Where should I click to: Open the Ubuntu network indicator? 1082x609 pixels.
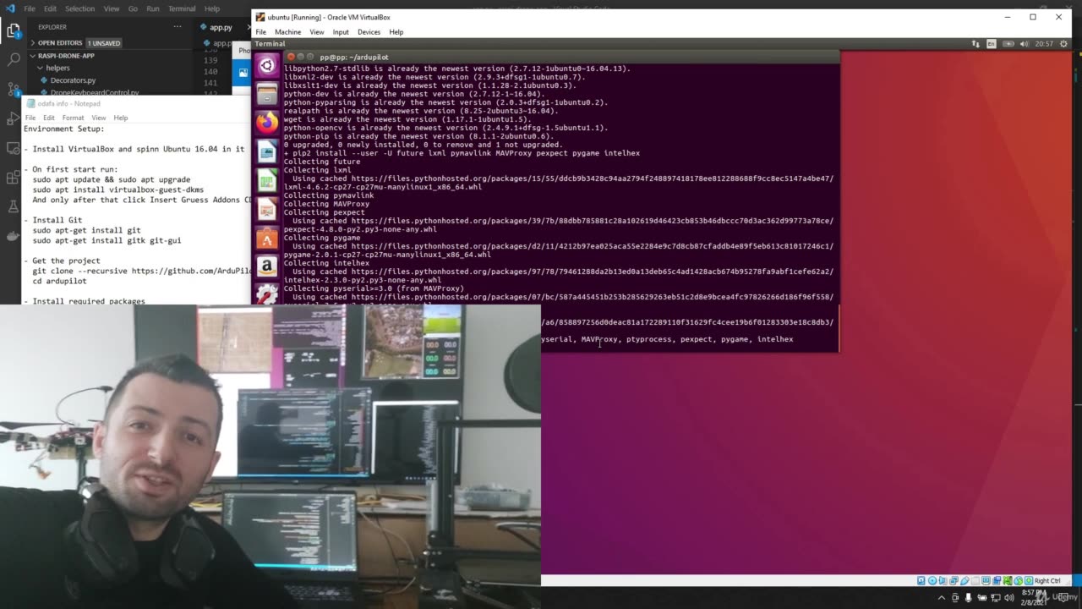[x=976, y=44]
